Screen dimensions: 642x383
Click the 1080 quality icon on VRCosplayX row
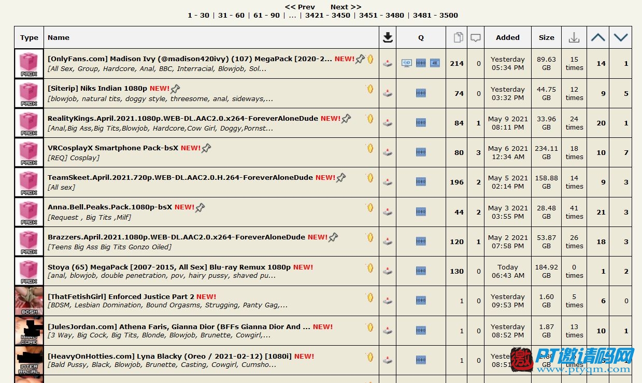tap(421, 152)
